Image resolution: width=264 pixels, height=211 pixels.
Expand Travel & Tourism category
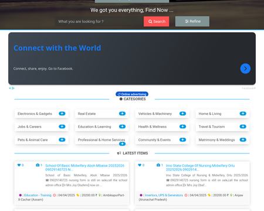[x=243, y=127]
